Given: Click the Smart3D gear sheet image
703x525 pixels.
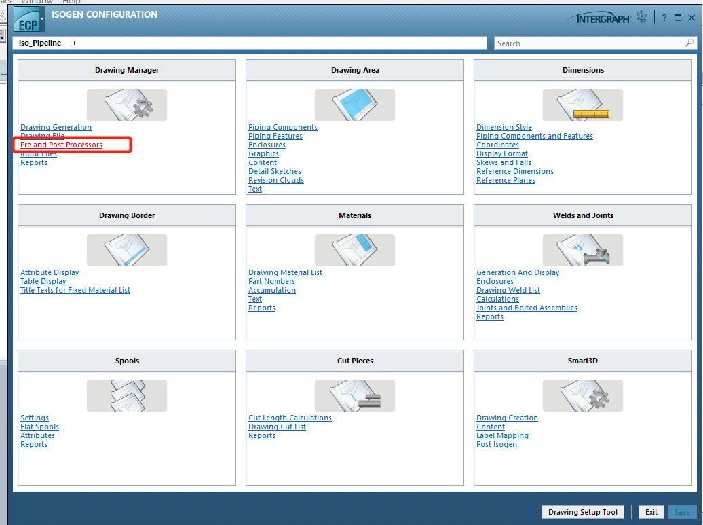Looking at the screenshot, I should coord(582,396).
